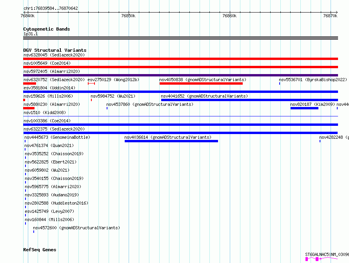
Task: Select the tiny red marker under nsv5984752
Action: pos(91,100)
